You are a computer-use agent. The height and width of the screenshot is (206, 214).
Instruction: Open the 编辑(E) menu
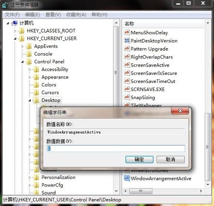33,15
